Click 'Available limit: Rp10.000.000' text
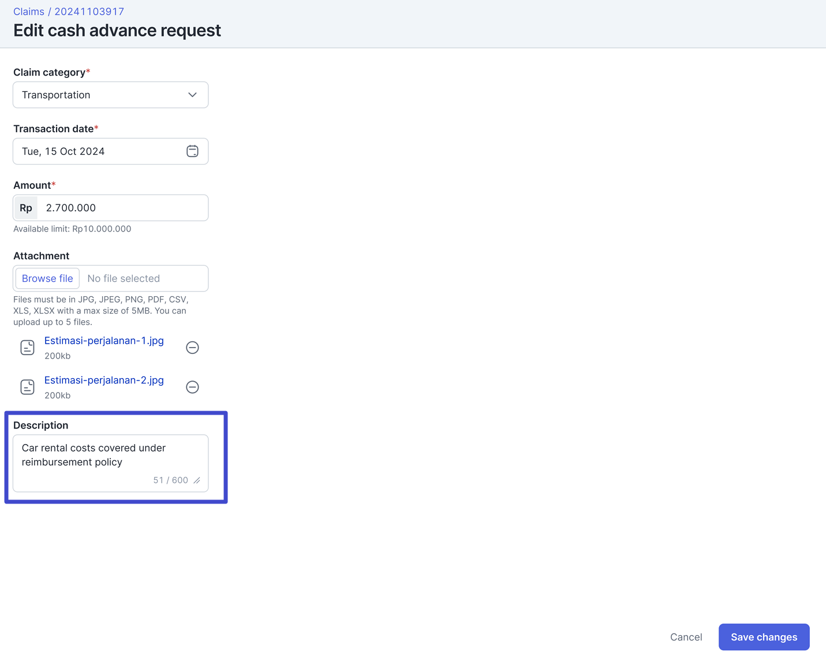 tap(72, 229)
